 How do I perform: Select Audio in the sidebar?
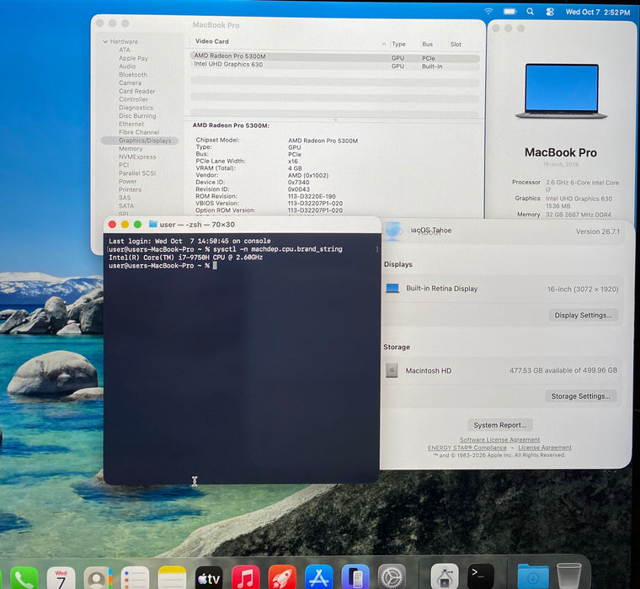[127, 66]
